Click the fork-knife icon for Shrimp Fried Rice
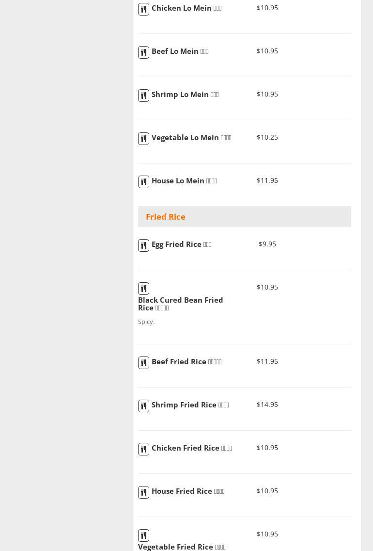Screen dimensions: 373x551 pyautogui.click(x=143, y=406)
